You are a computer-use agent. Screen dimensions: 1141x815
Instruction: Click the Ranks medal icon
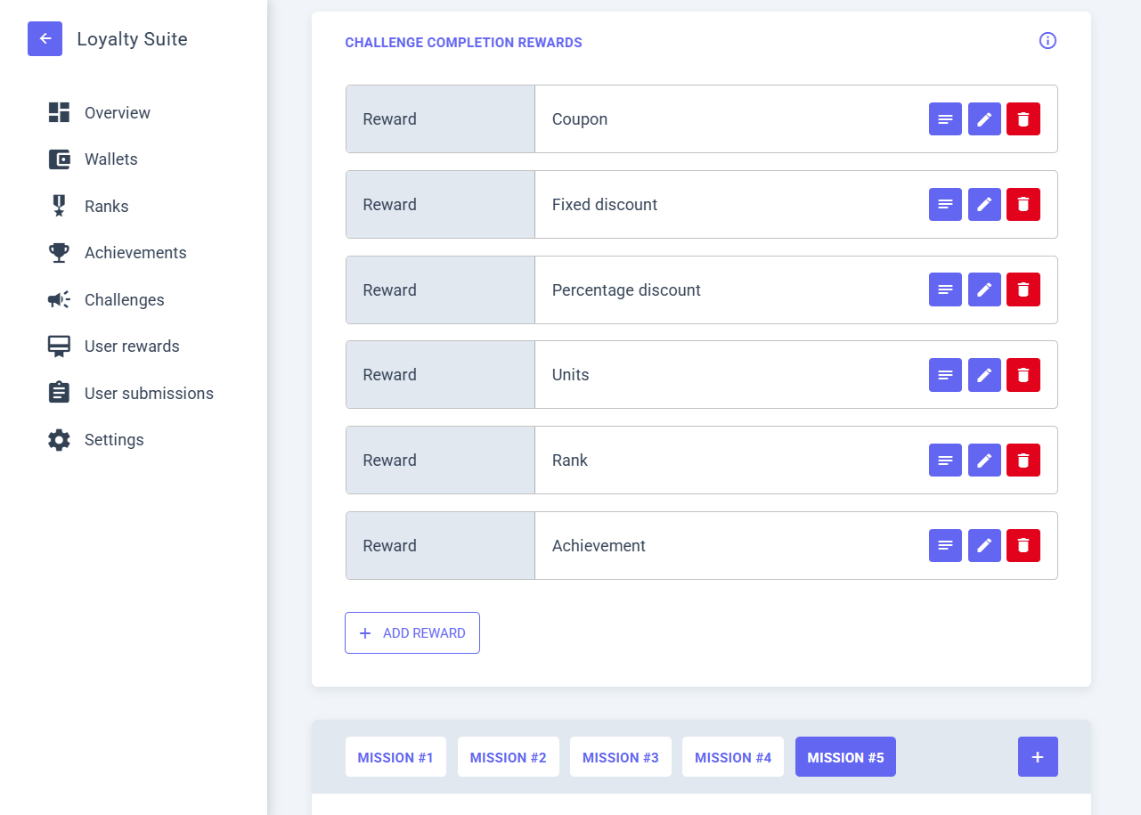click(59, 206)
